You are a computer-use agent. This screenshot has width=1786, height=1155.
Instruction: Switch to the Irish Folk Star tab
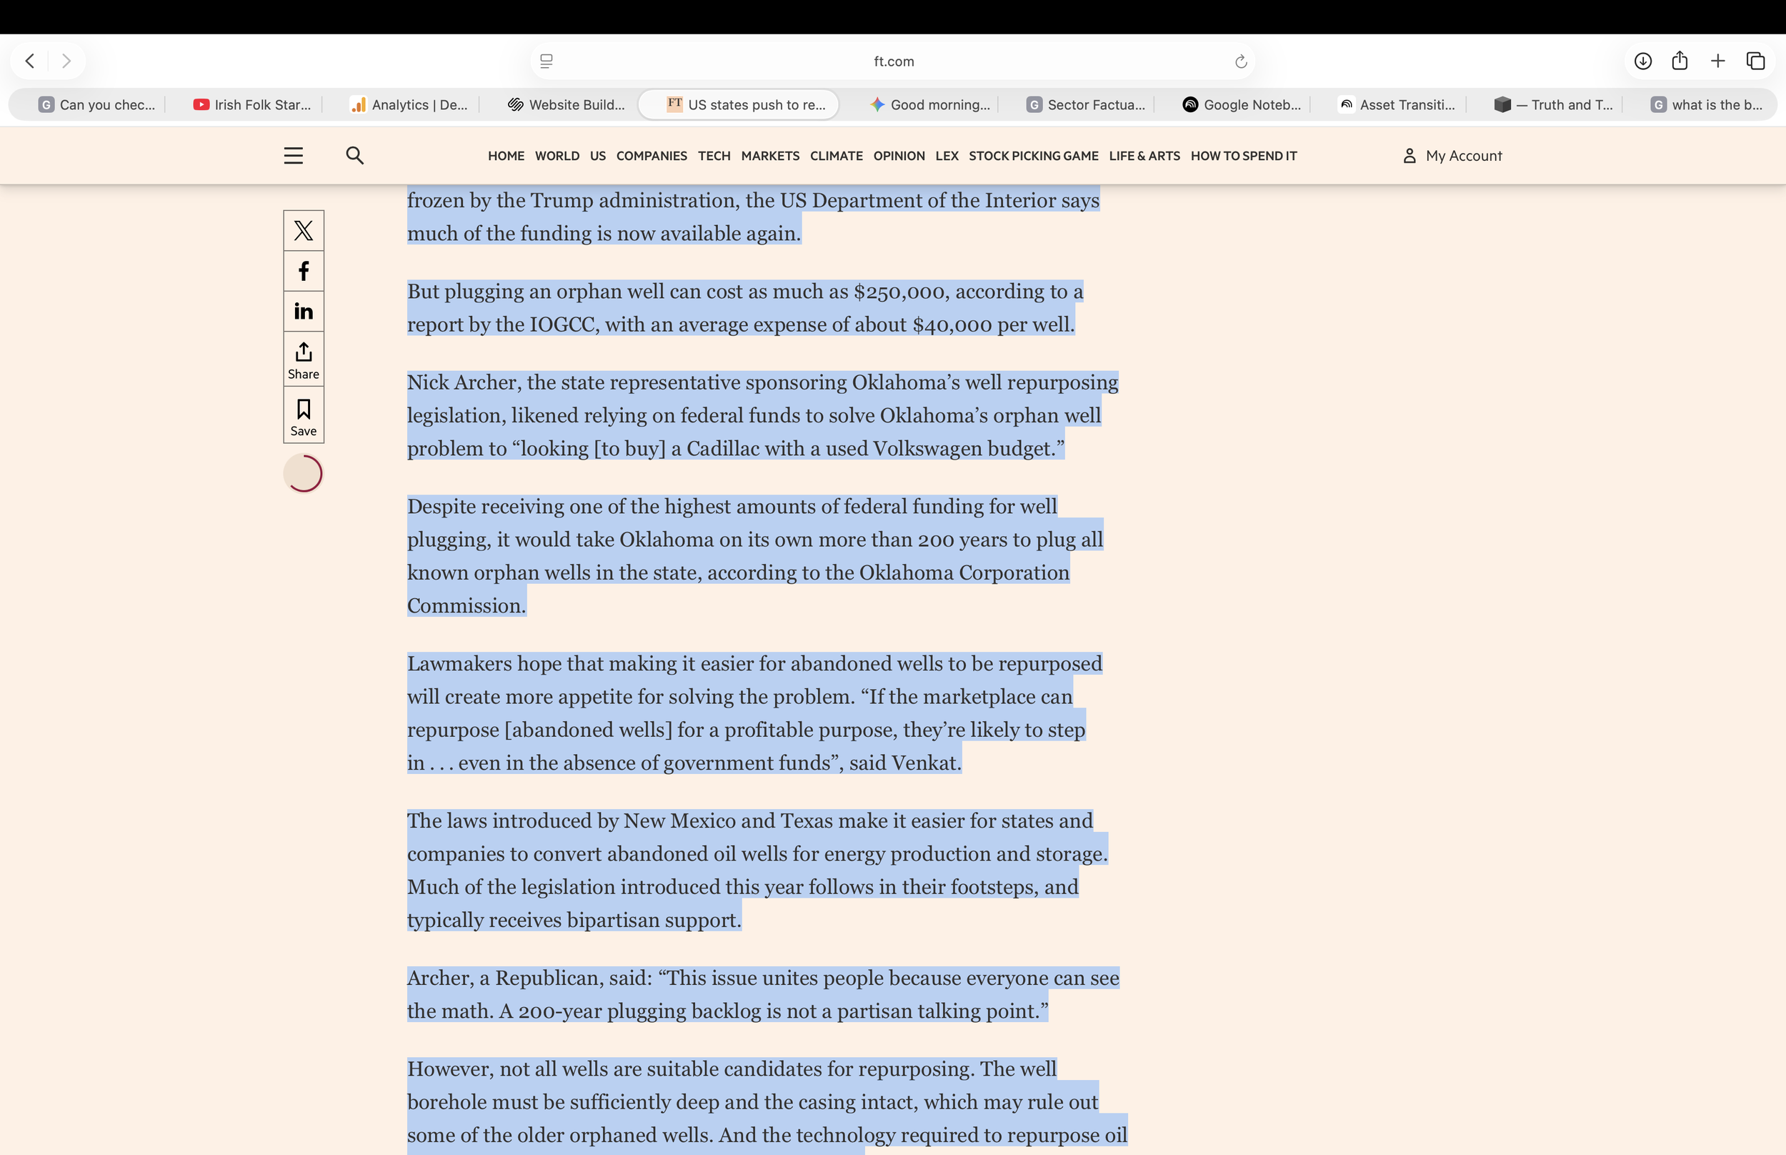(x=251, y=105)
